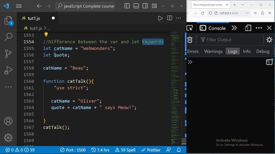Pick an element from the page
The image size is (275, 154).
(190, 28)
